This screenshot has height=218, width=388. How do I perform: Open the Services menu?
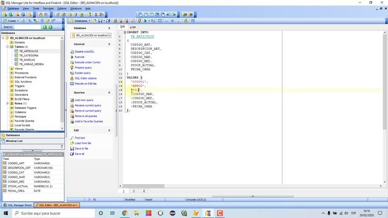click(x=48, y=8)
